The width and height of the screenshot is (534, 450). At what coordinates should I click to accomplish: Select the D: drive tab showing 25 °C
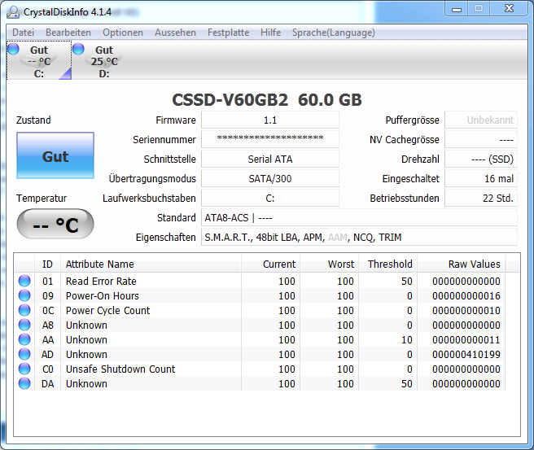pos(104,60)
